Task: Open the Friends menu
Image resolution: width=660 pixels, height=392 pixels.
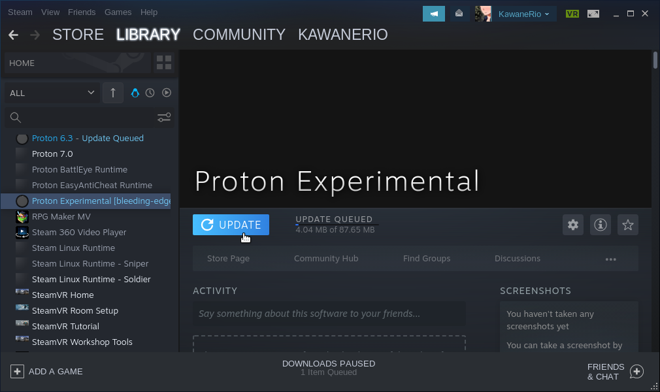Action: 82,12
